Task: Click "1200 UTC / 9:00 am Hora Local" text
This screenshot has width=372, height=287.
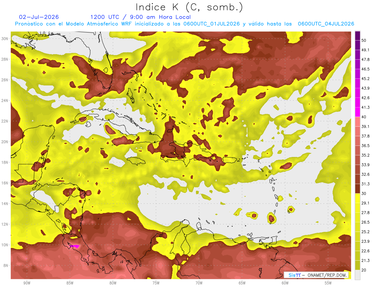Action: 140,17
